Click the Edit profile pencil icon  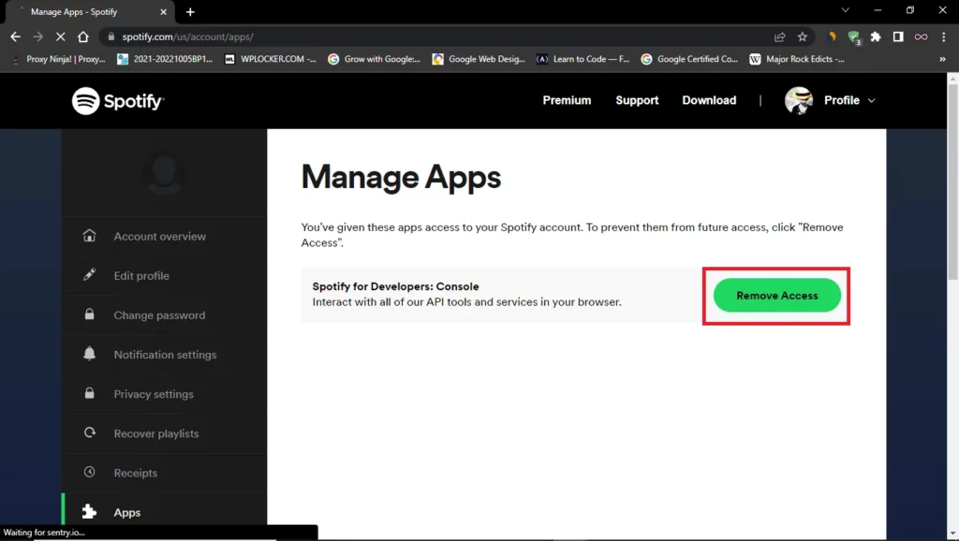click(89, 274)
